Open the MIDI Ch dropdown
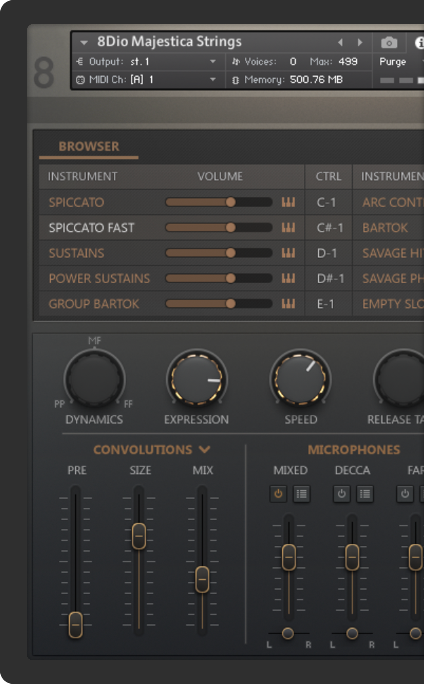 coord(213,79)
